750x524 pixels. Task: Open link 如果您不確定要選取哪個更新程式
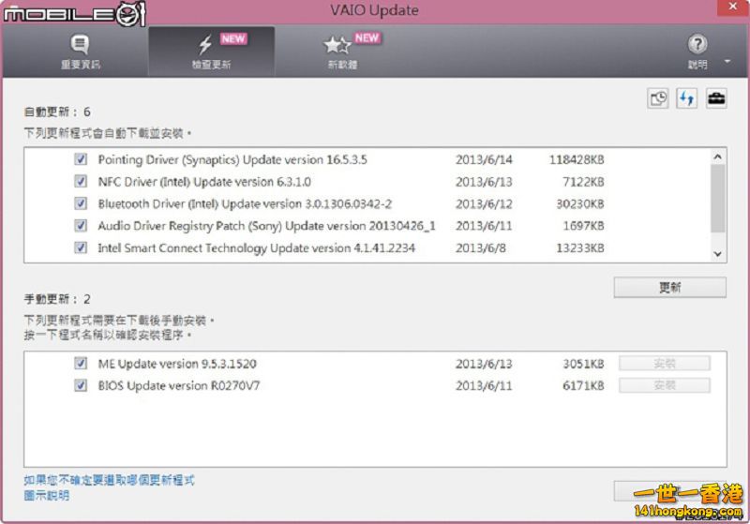point(109,480)
